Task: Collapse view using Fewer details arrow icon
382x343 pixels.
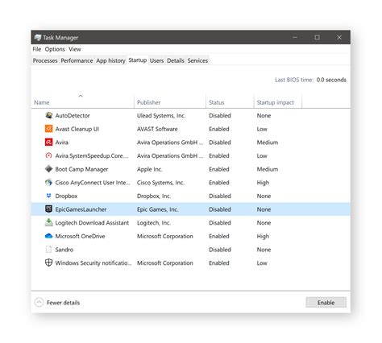Action: coord(39,303)
